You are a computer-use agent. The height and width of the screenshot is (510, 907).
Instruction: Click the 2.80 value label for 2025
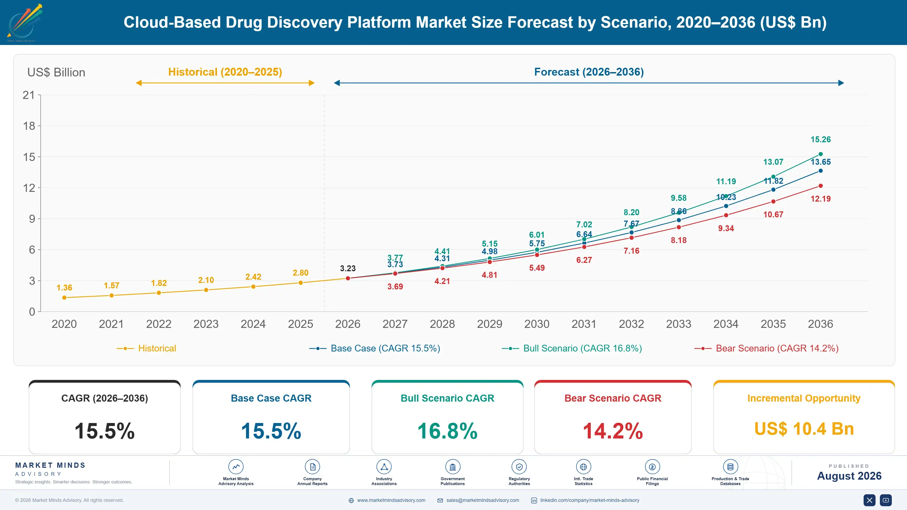[x=300, y=273]
